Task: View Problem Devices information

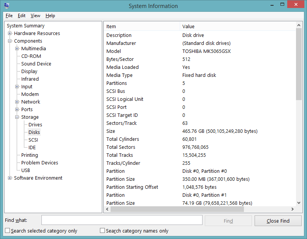Action: pos(39,163)
